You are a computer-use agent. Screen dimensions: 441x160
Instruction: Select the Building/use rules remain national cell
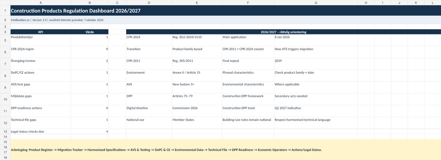(x=248, y=123)
